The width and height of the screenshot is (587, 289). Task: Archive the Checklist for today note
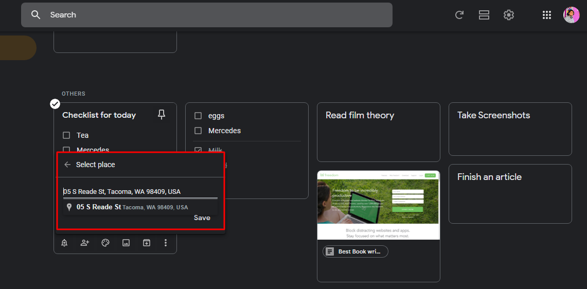click(x=147, y=243)
